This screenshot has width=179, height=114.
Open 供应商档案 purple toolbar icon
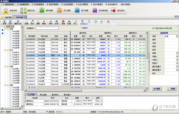pos(95,10)
